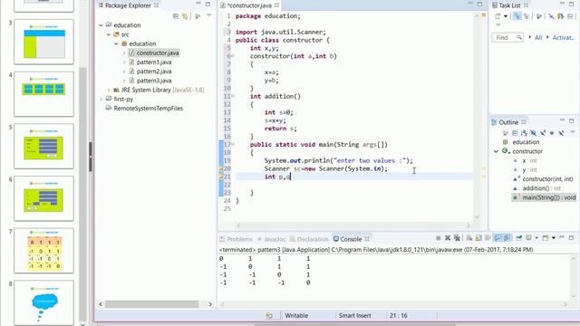Image resolution: width=580 pixels, height=326 pixels.
Task: Click the All filter link in Task List
Action: [x=538, y=37]
